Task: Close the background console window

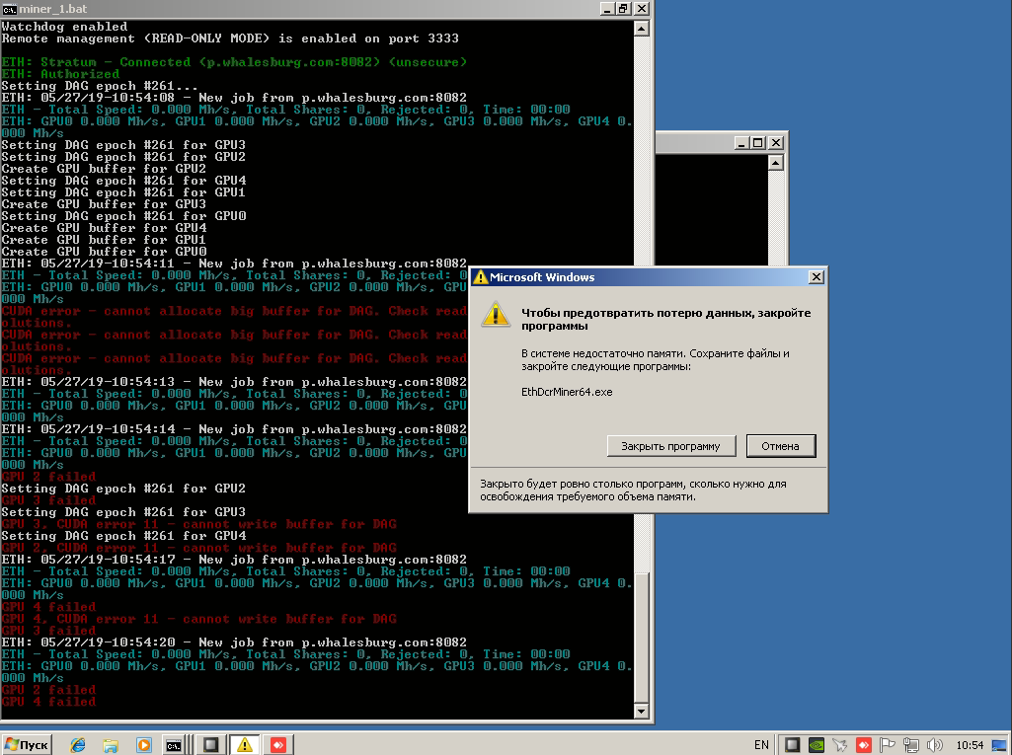Action: coord(776,142)
